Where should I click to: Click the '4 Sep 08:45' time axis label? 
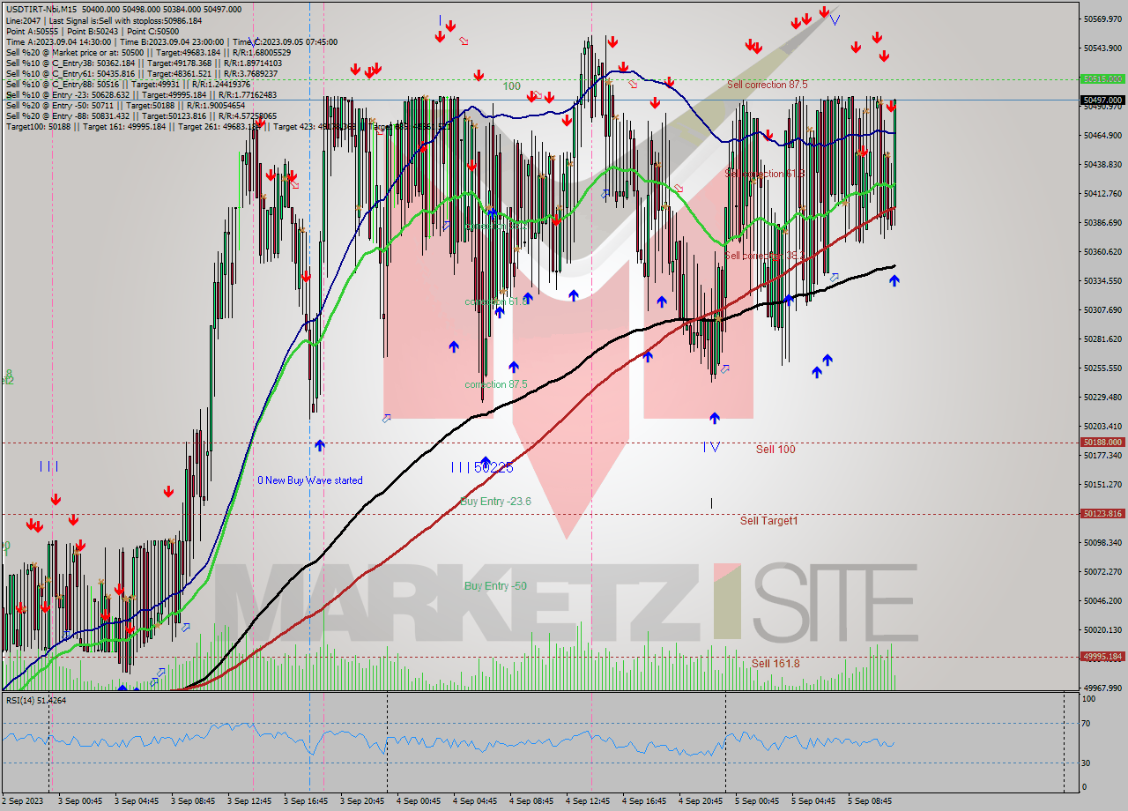point(531,801)
